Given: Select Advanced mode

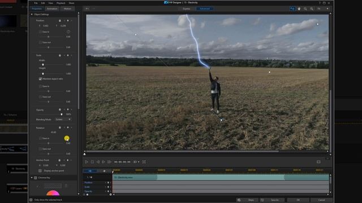Looking at the screenshot, I should [x=205, y=9].
